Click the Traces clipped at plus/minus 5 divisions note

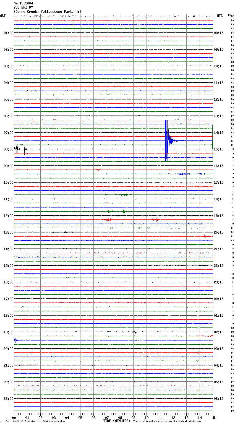pos(167,421)
